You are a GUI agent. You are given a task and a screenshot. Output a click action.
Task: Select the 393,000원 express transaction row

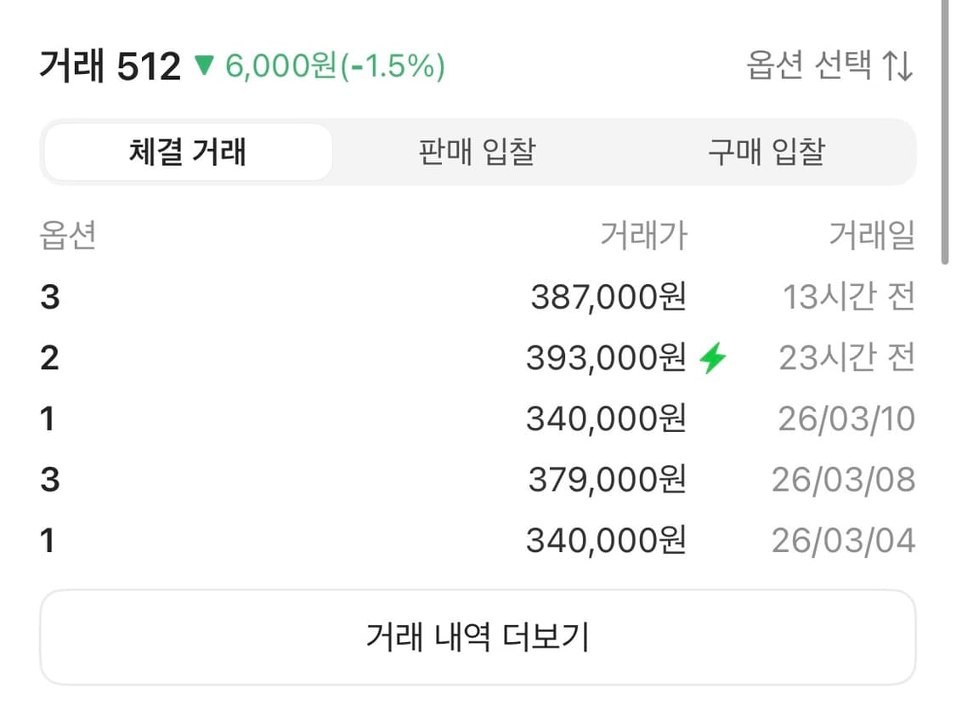[608, 357]
